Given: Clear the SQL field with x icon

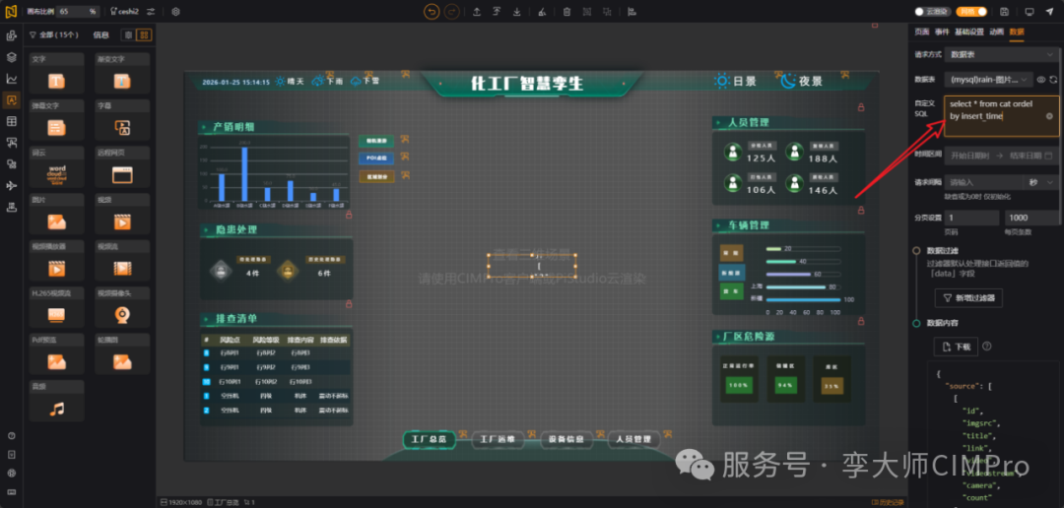Looking at the screenshot, I should click(1049, 116).
